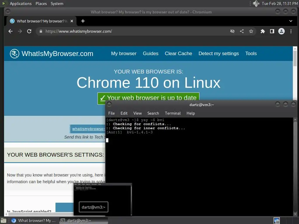Screen dimensions: 299x224
Task: Open the terminal View menu
Action: [x=138, y=113]
